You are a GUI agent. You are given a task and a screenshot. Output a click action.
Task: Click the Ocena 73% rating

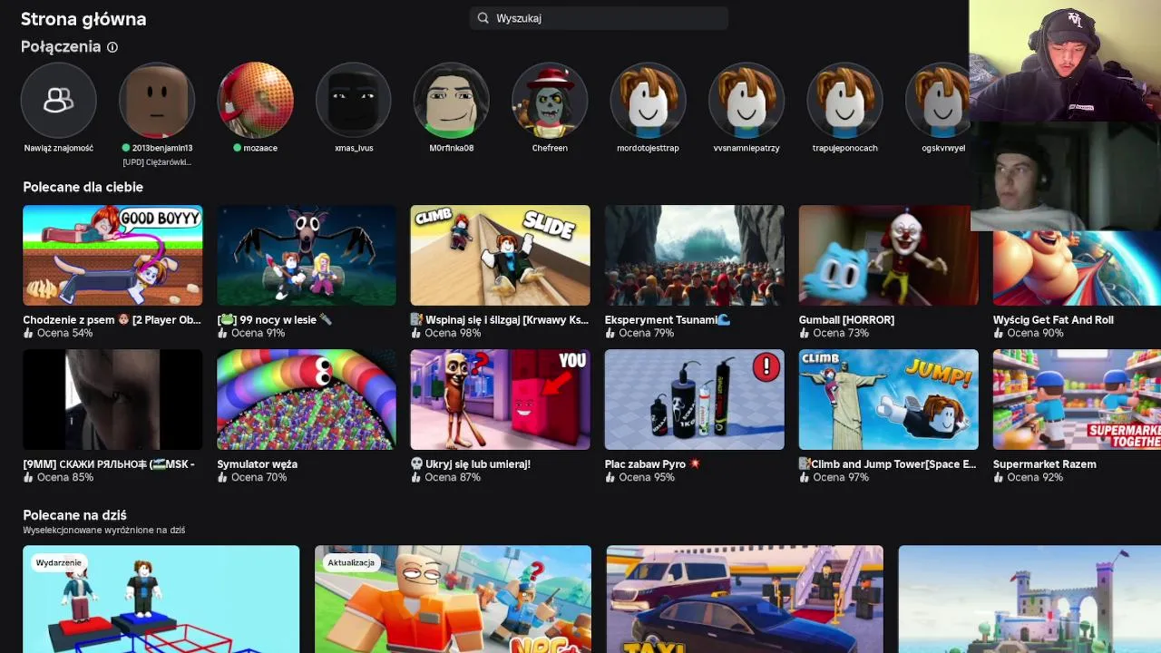[834, 333]
